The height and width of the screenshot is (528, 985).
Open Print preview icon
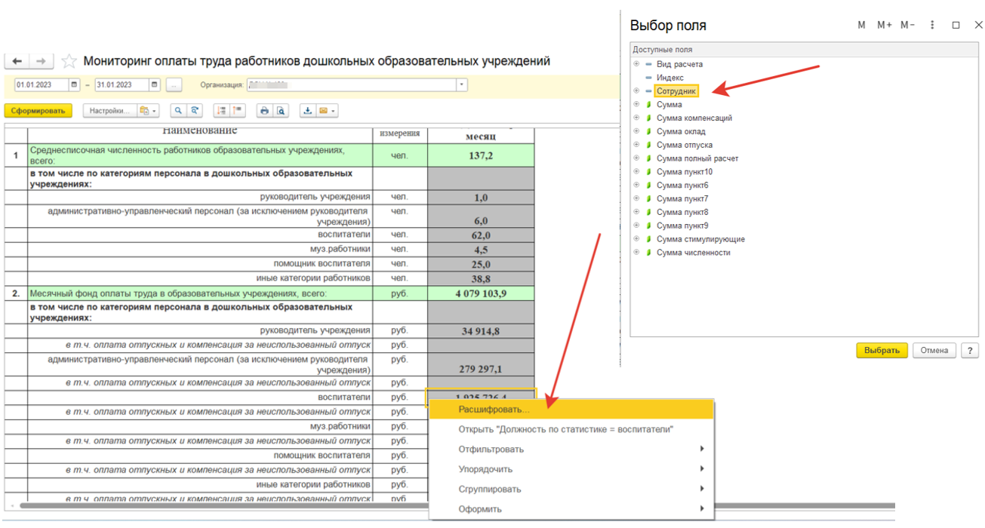click(281, 111)
